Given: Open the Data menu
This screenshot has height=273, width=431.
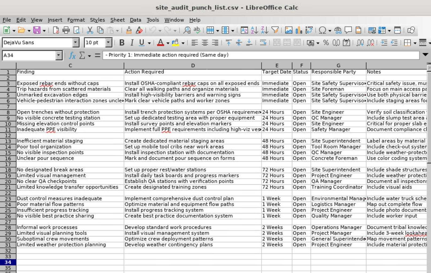Looking at the screenshot, I should click(x=135, y=20).
